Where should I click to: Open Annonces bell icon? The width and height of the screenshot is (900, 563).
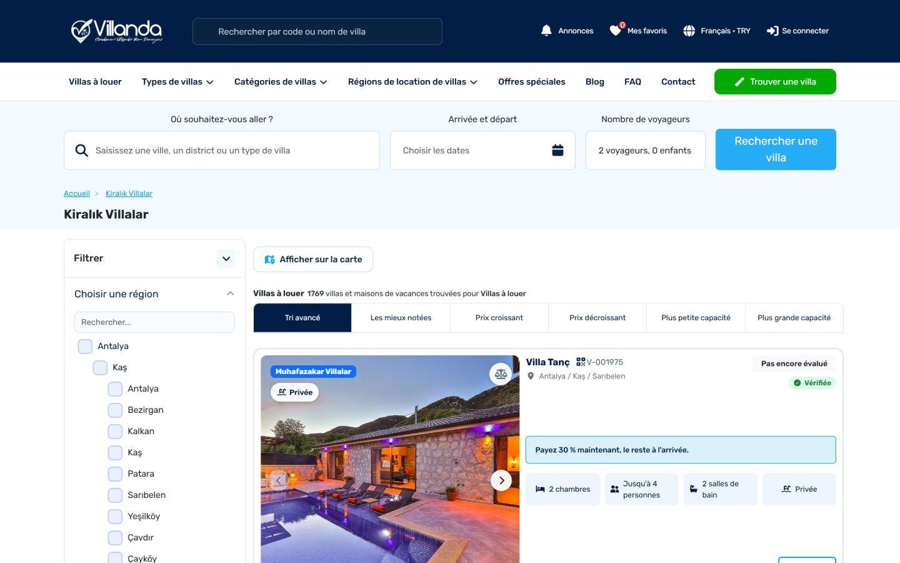(546, 31)
